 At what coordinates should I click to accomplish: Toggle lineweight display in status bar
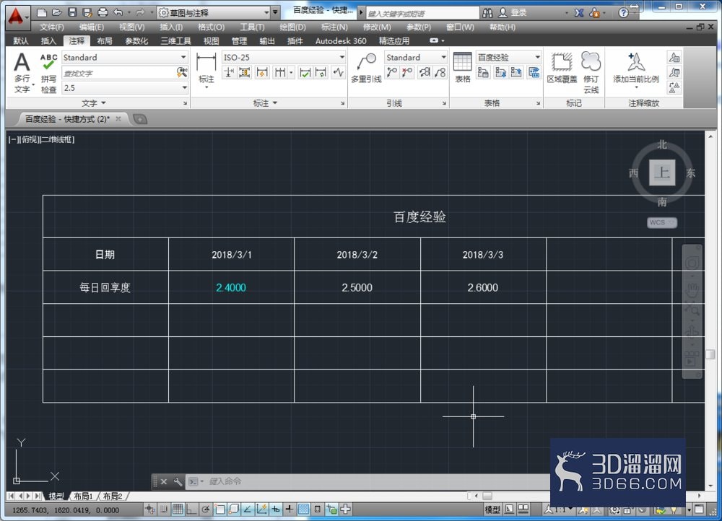click(x=290, y=509)
